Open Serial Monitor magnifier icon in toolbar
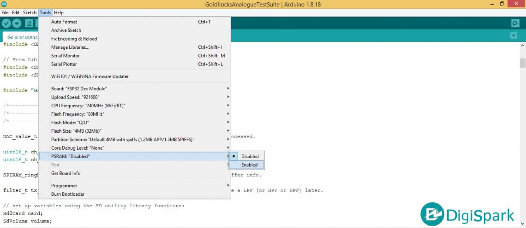 click(515, 23)
